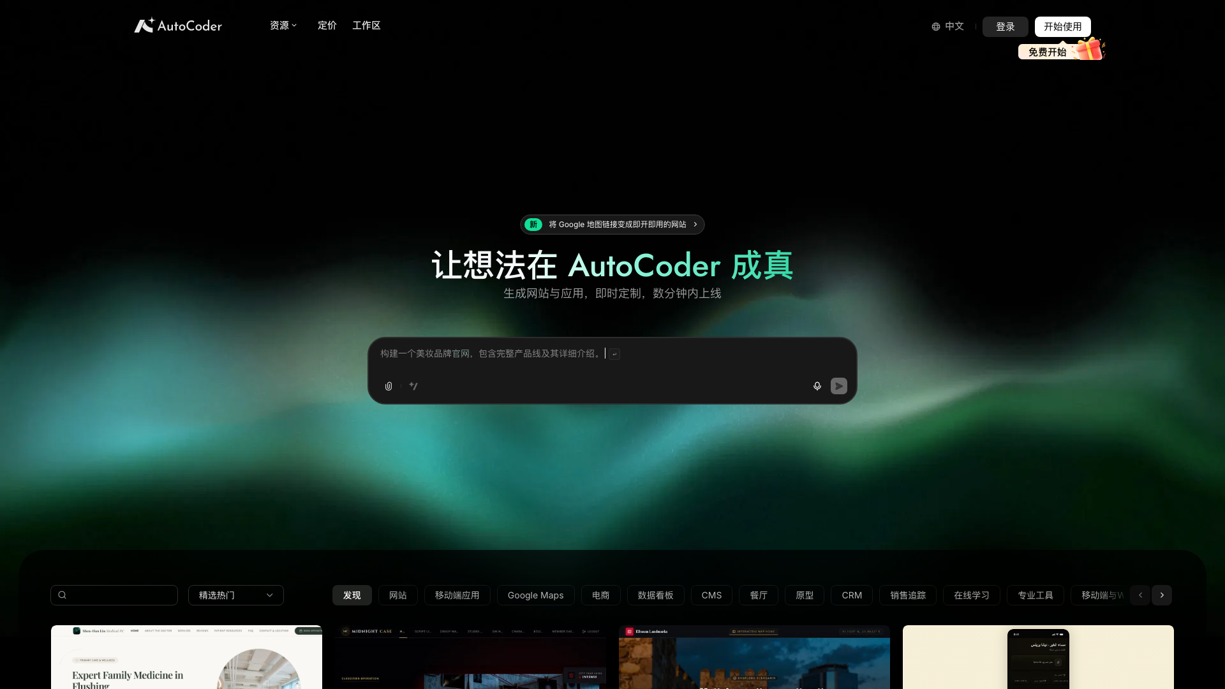The width and height of the screenshot is (1225, 689).
Task: Open the Google Maps announcement banner
Action: tap(612, 225)
